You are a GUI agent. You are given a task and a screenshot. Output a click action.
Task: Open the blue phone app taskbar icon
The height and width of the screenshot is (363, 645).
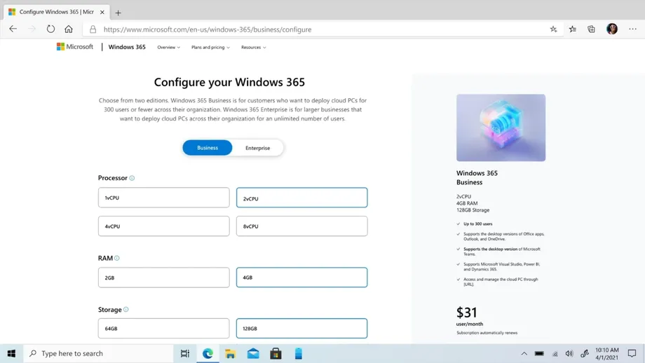click(x=299, y=354)
